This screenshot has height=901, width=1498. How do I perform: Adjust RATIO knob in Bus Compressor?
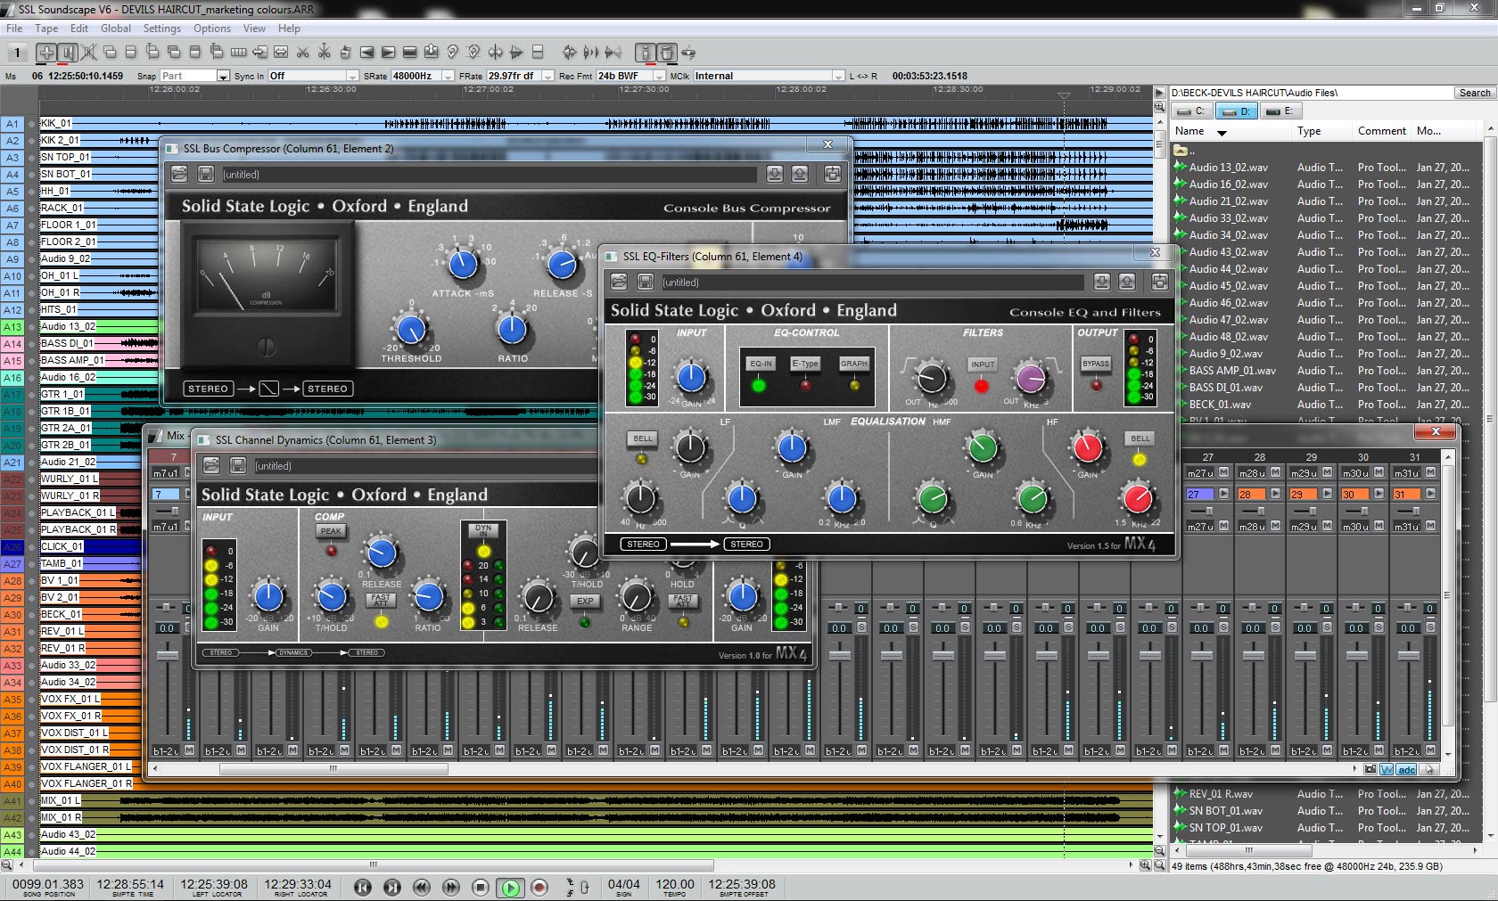512,329
